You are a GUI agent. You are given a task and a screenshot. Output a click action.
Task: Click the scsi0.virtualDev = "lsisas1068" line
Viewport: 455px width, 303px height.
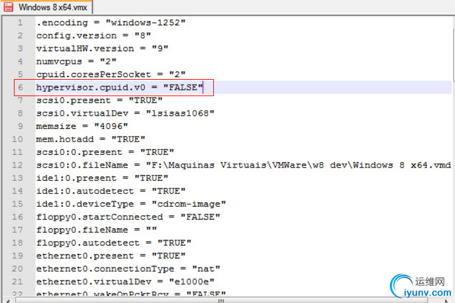coord(125,113)
